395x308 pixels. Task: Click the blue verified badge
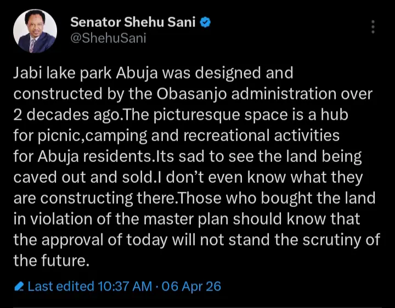click(206, 22)
